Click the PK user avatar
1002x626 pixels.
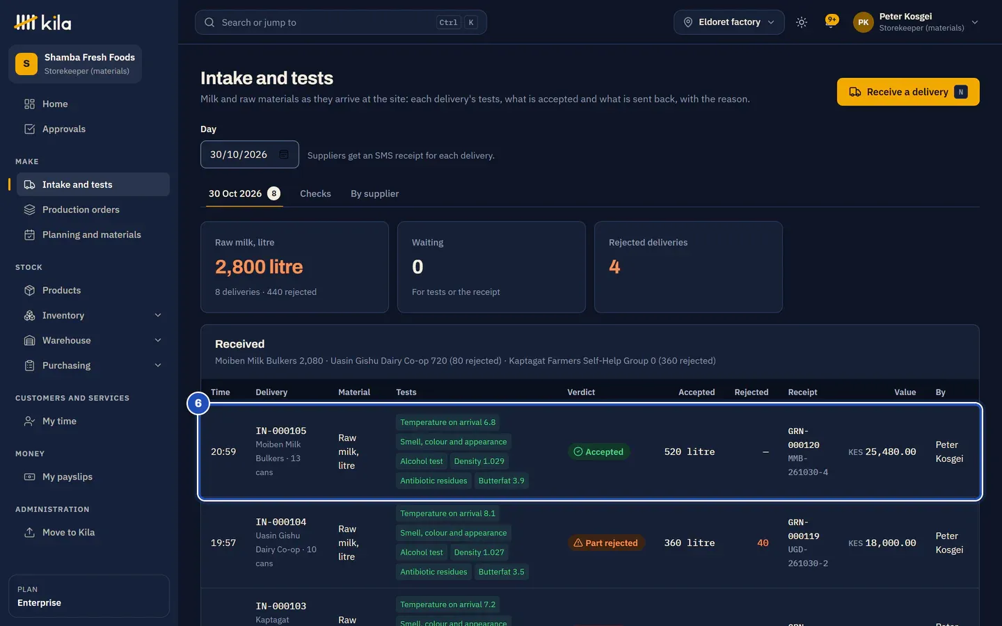pos(863,22)
